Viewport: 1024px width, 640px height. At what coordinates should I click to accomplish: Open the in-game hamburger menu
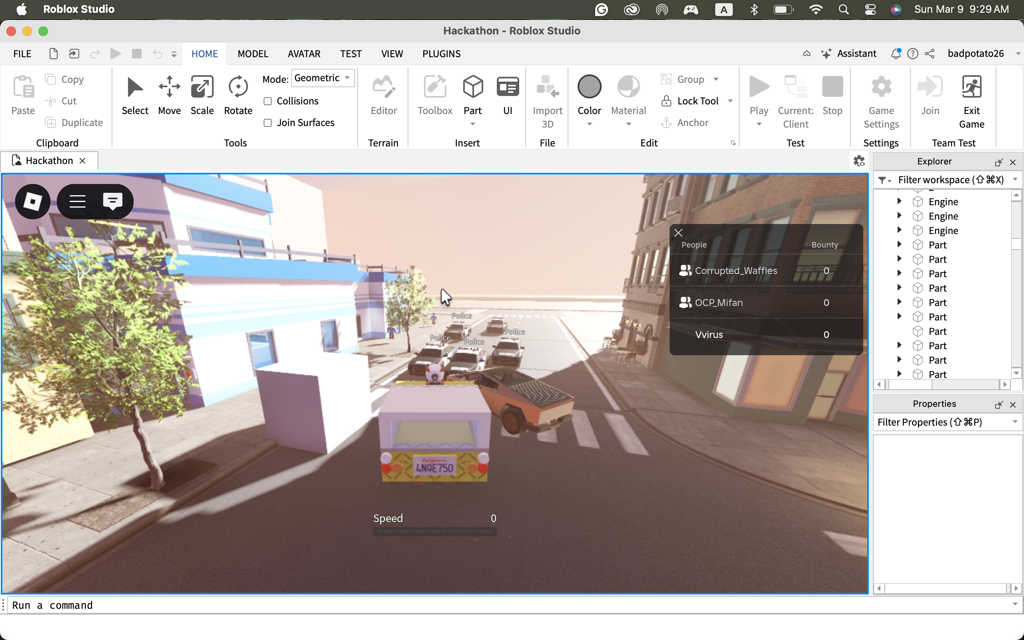tap(78, 201)
